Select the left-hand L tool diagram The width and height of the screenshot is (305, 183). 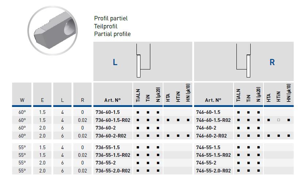(143, 60)
